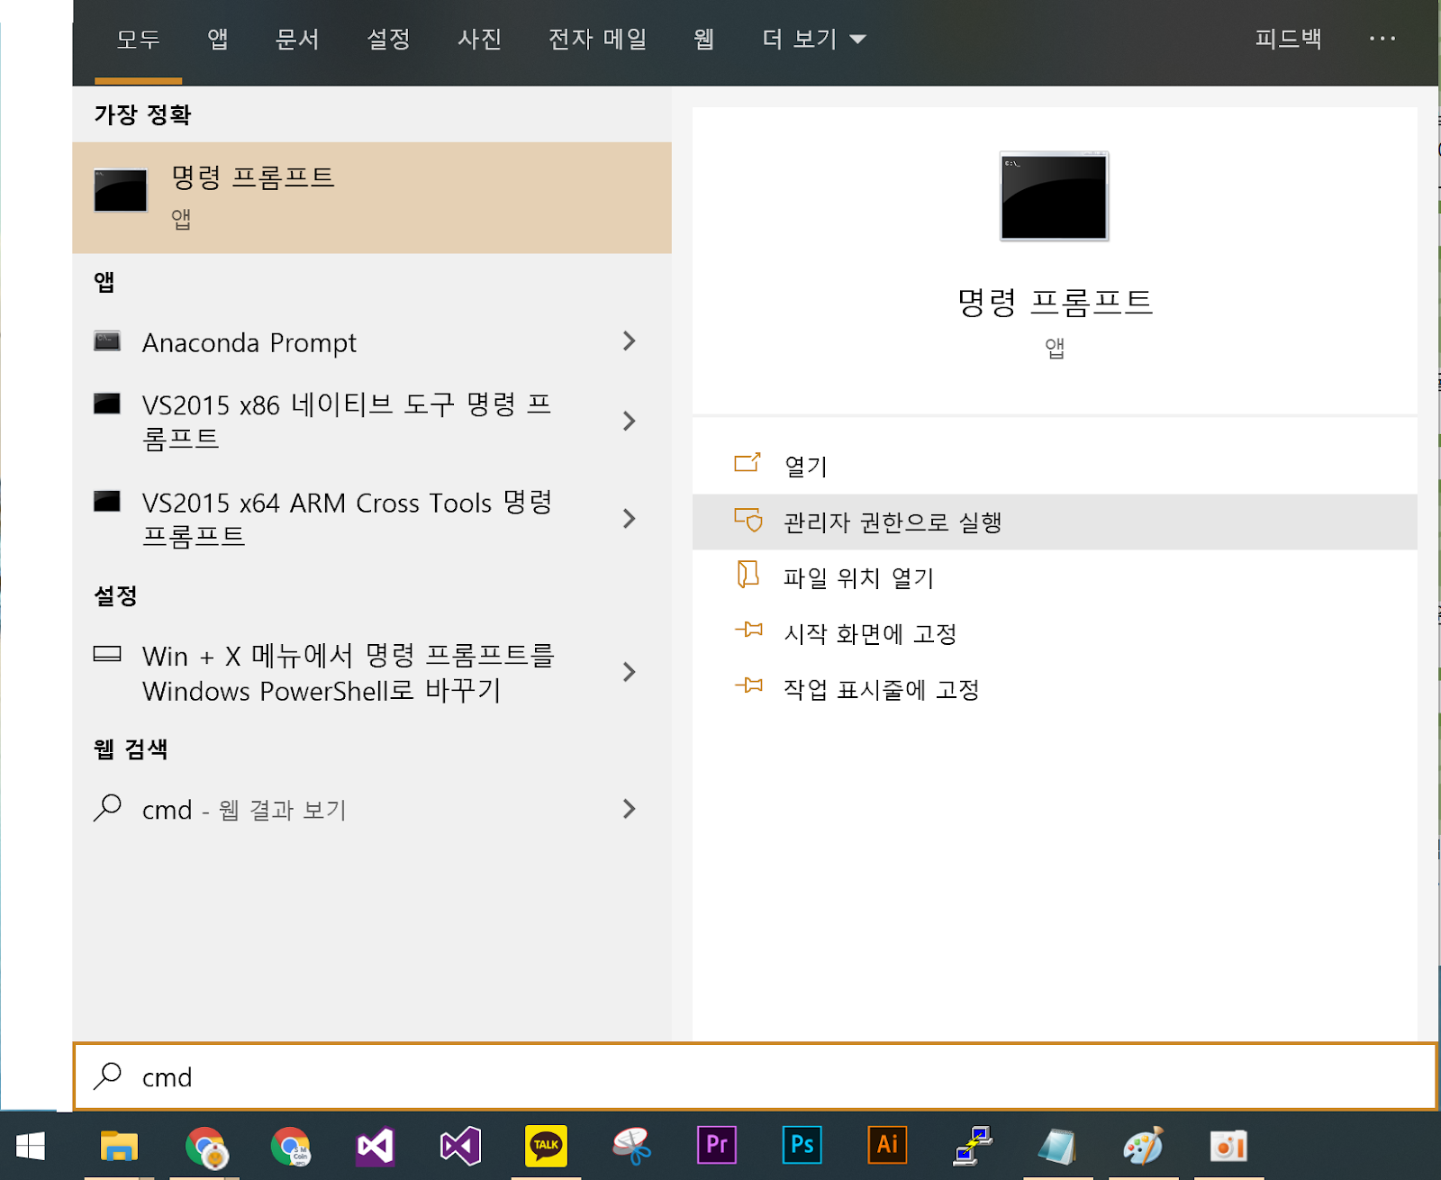Viewport: 1441px width, 1180px height.
Task: Open the Windows Start menu
Action: click(x=31, y=1146)
